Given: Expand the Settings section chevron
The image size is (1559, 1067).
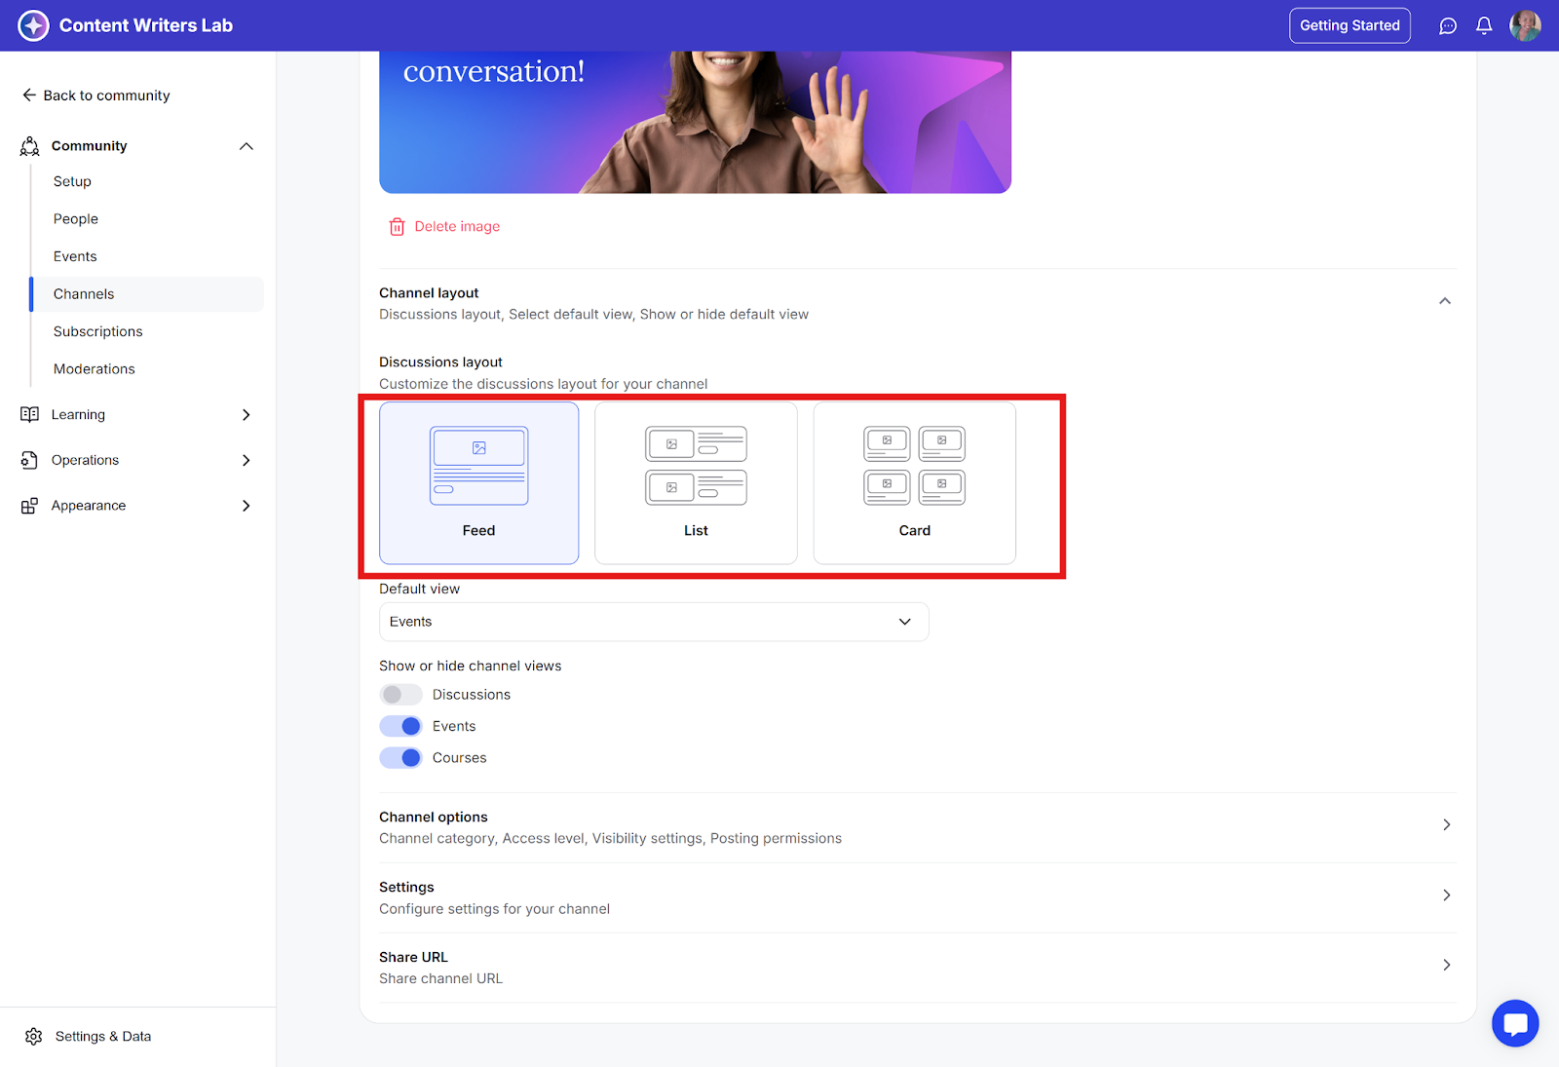Looking at the screenshot, I should point(1447,896).
